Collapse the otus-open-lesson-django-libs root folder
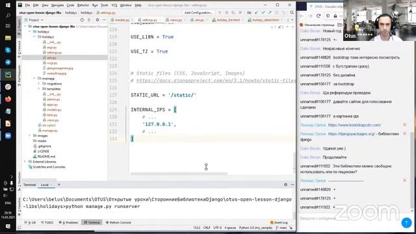This screenshot has width=416, height=234. point(25,26)
